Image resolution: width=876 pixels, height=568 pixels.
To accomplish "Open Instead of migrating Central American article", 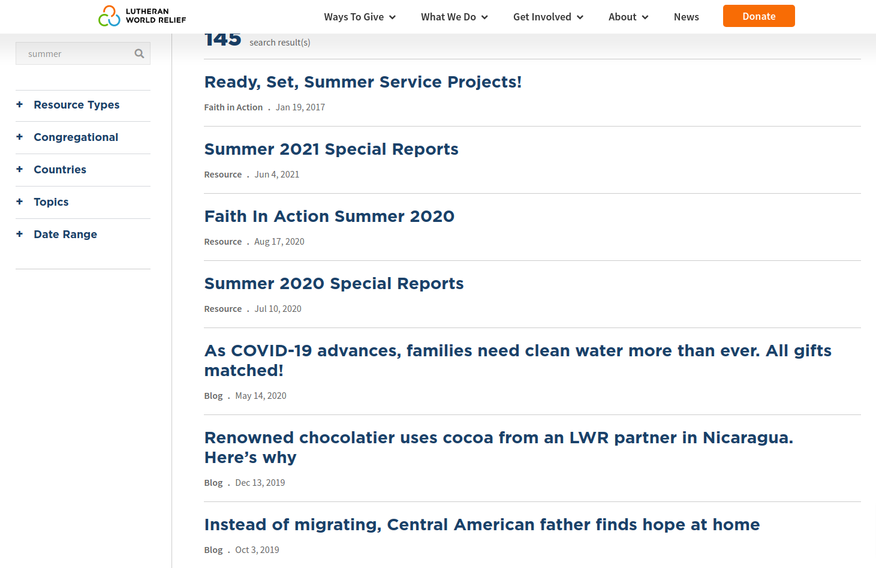I will [x=481, y=525].
